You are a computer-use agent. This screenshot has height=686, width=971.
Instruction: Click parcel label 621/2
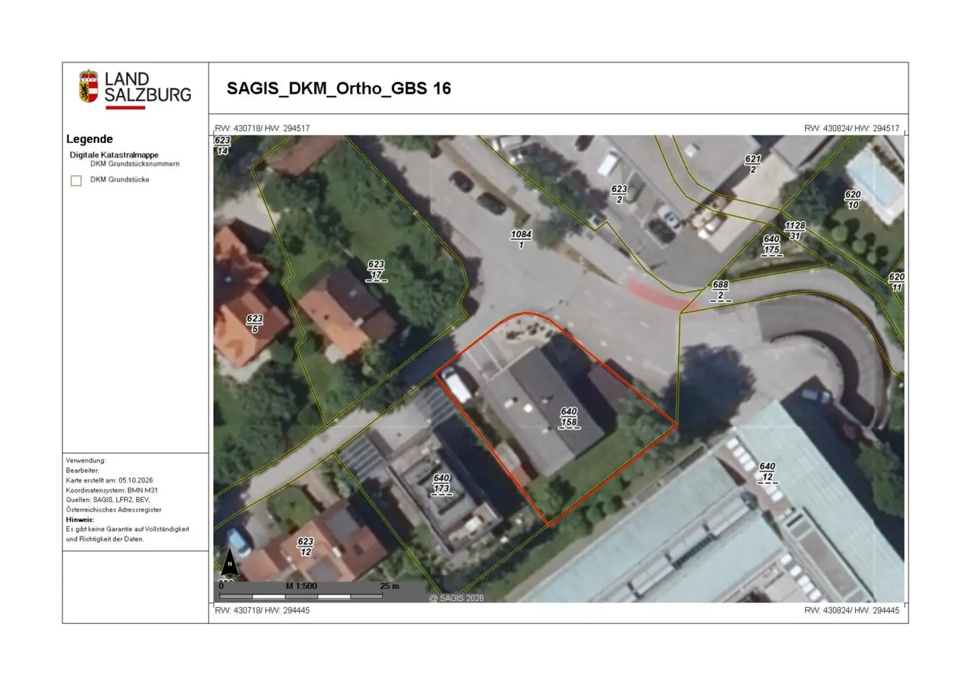pos(753,164)
